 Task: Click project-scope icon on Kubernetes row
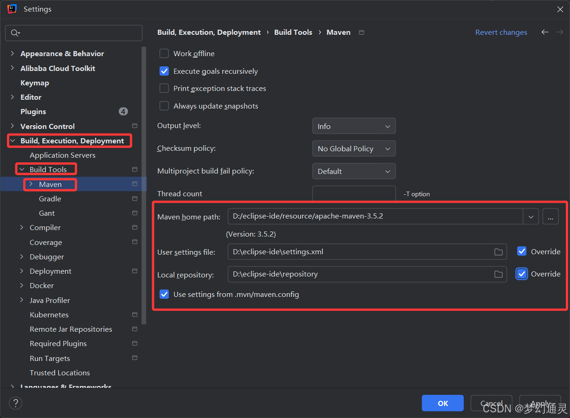pyautogui.click(x=134, y=315)
